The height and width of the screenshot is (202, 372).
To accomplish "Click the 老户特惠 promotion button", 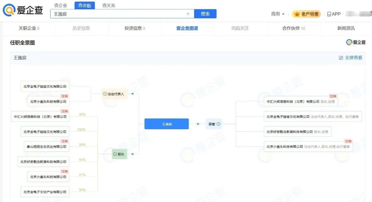I will (306, 14).
